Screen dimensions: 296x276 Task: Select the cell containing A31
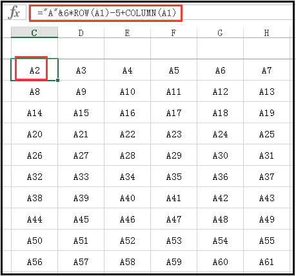point(266,155)
